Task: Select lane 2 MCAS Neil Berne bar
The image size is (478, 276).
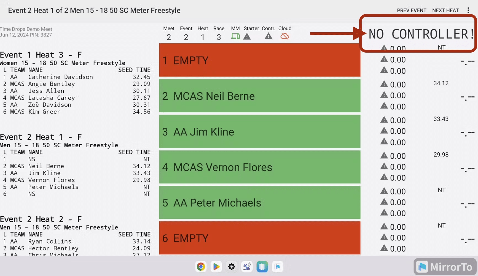Action: coord(260,96)
